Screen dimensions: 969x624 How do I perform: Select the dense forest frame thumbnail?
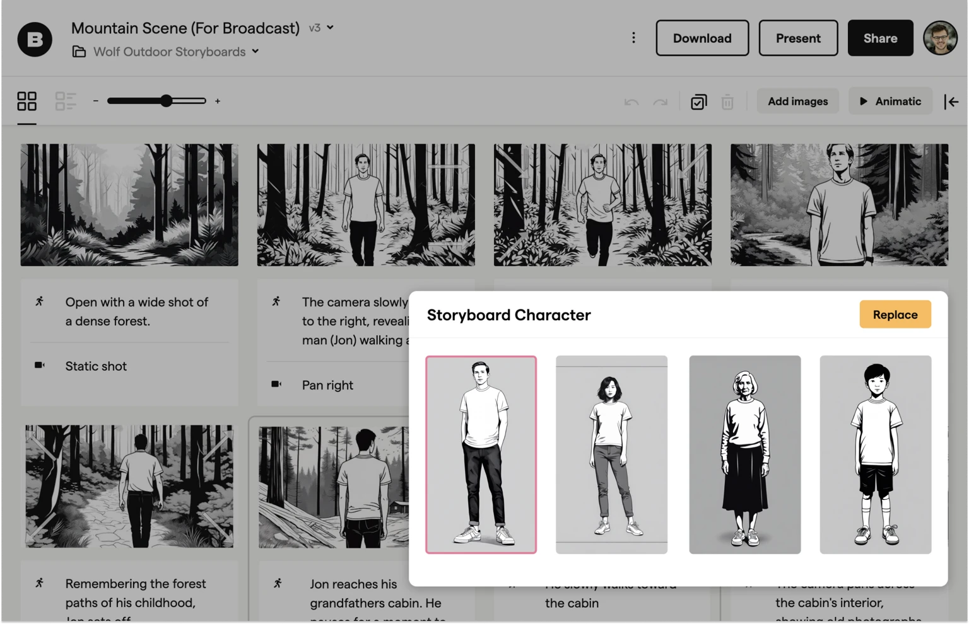tap(129, 205)
